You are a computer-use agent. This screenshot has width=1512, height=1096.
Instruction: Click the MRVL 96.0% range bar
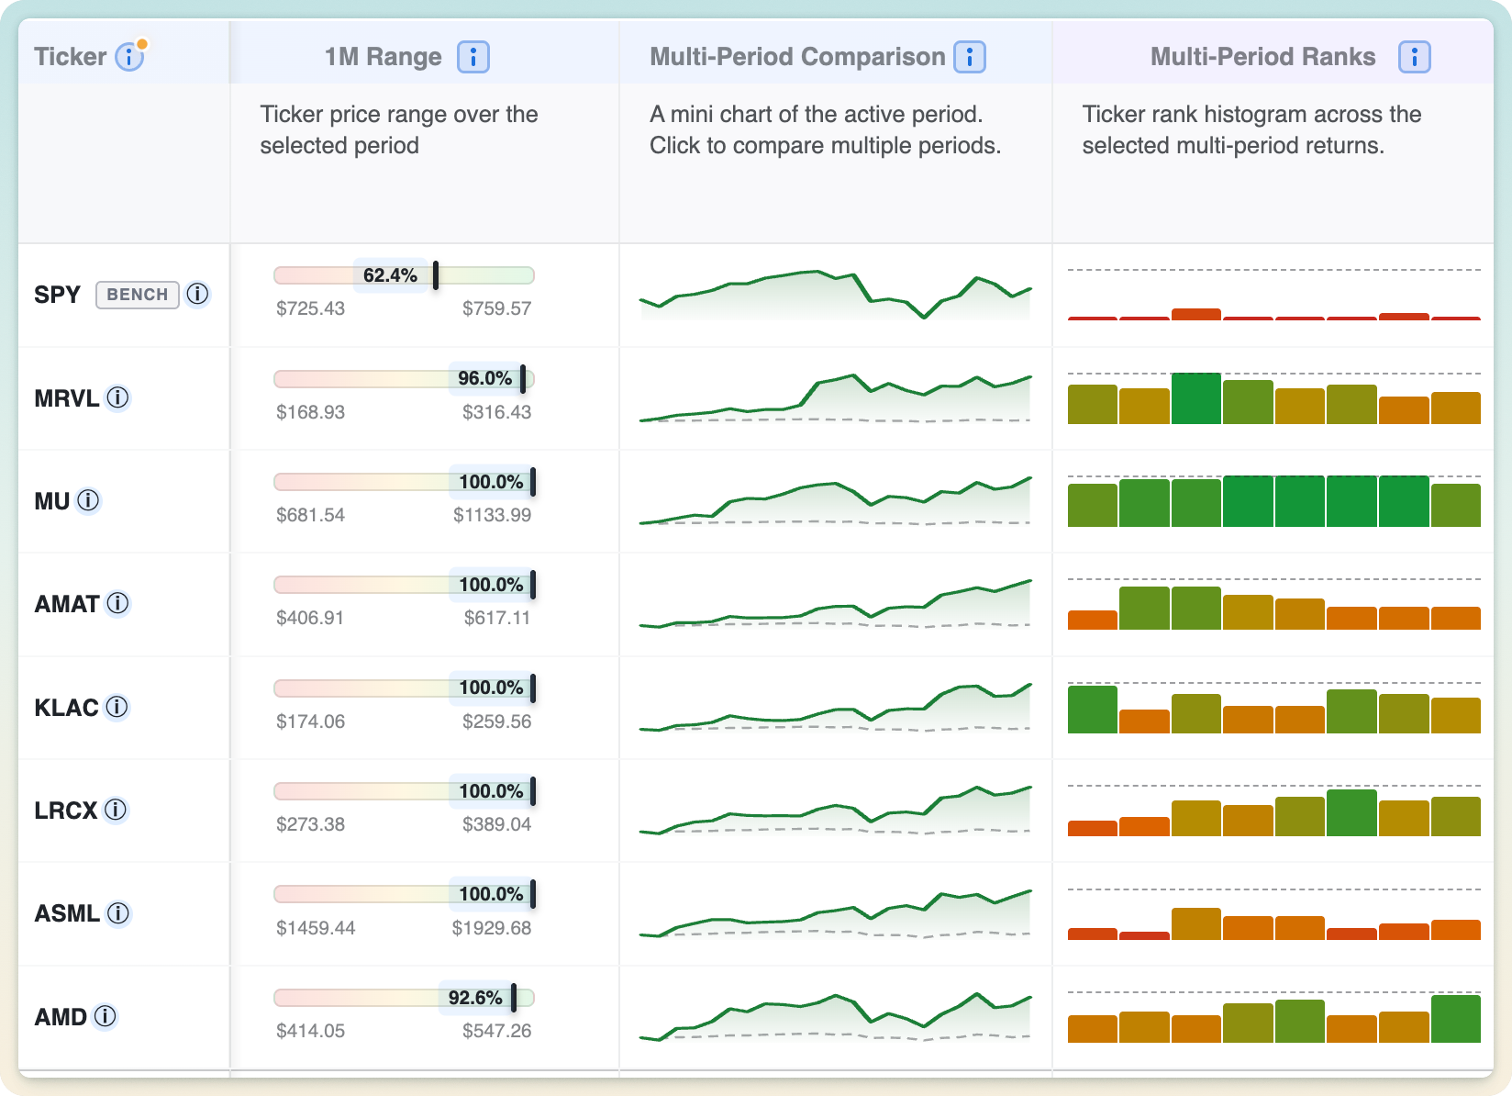[x=404, y=378]
